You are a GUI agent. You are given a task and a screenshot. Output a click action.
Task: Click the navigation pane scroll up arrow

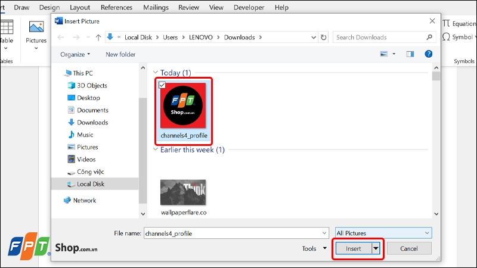(143, 68)
